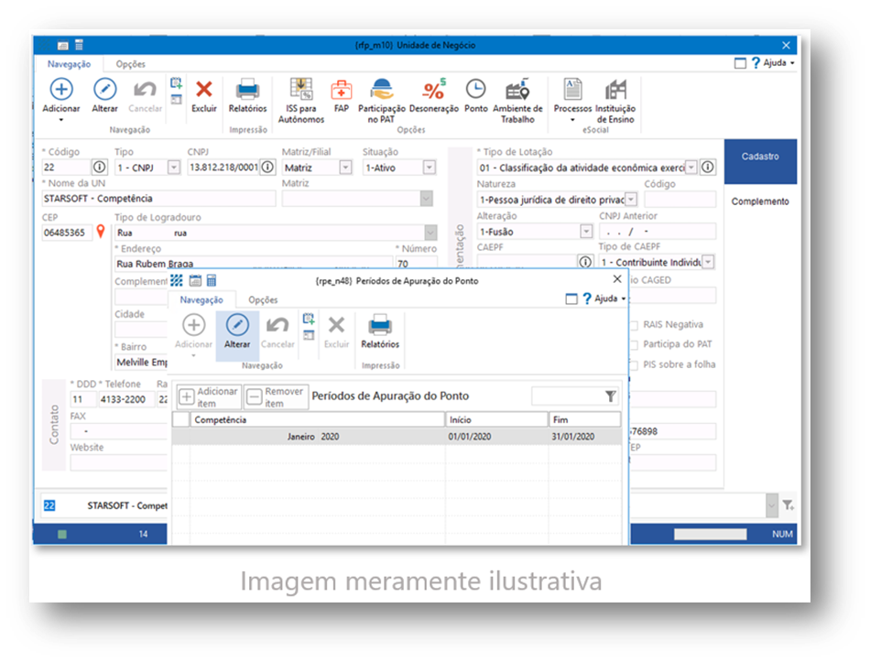
Task: Open the Ponto clock icon
Action: coord(475,90)
